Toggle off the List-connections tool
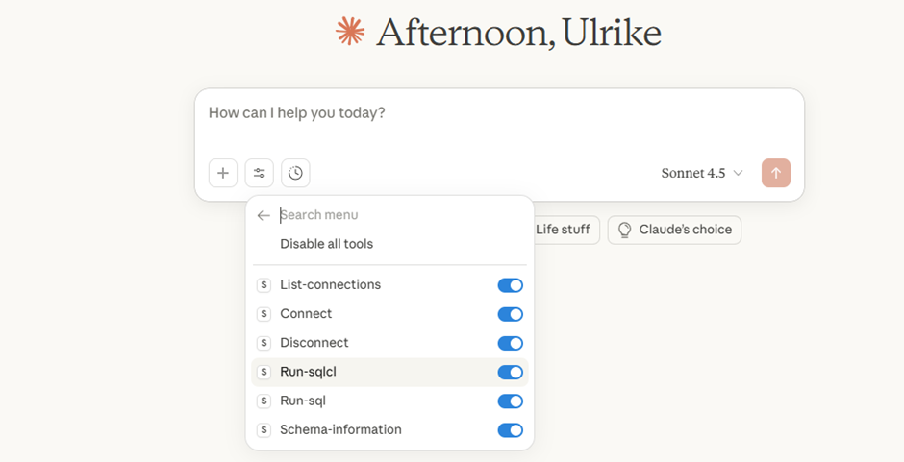The height and width of the screenshot is (462, 904). tap(510, 285)
